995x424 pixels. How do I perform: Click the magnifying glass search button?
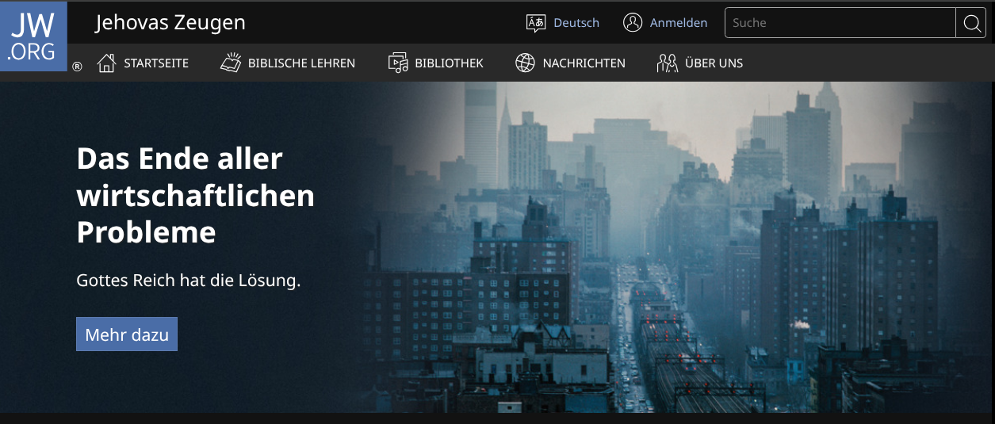click(972, 23)
